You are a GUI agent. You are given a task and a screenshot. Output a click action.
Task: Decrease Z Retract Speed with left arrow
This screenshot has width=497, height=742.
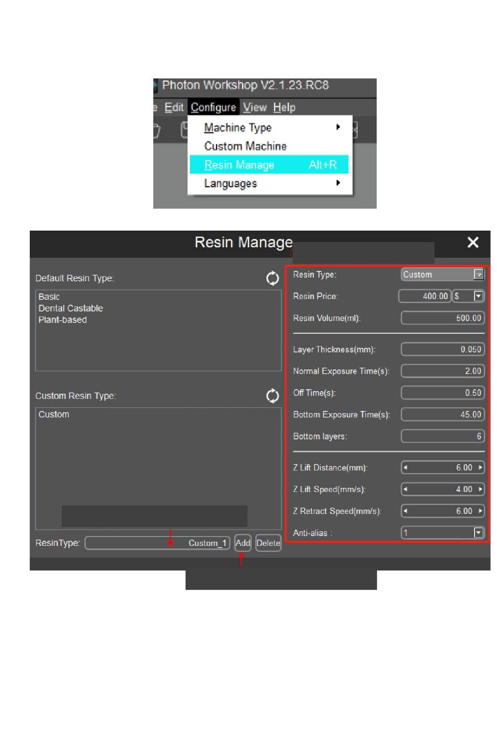point(405,511)
